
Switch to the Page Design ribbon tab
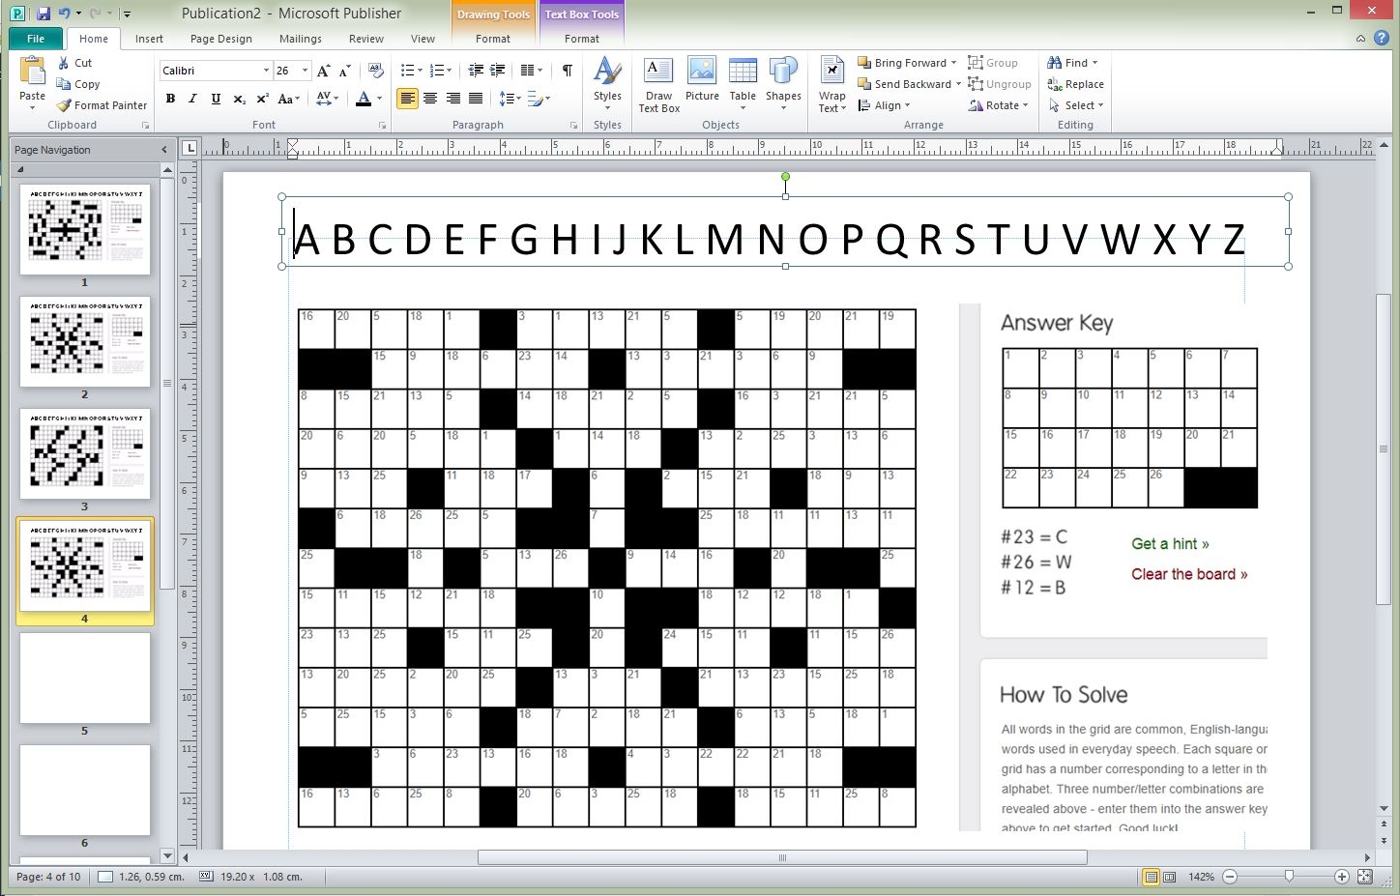point(220,39)
